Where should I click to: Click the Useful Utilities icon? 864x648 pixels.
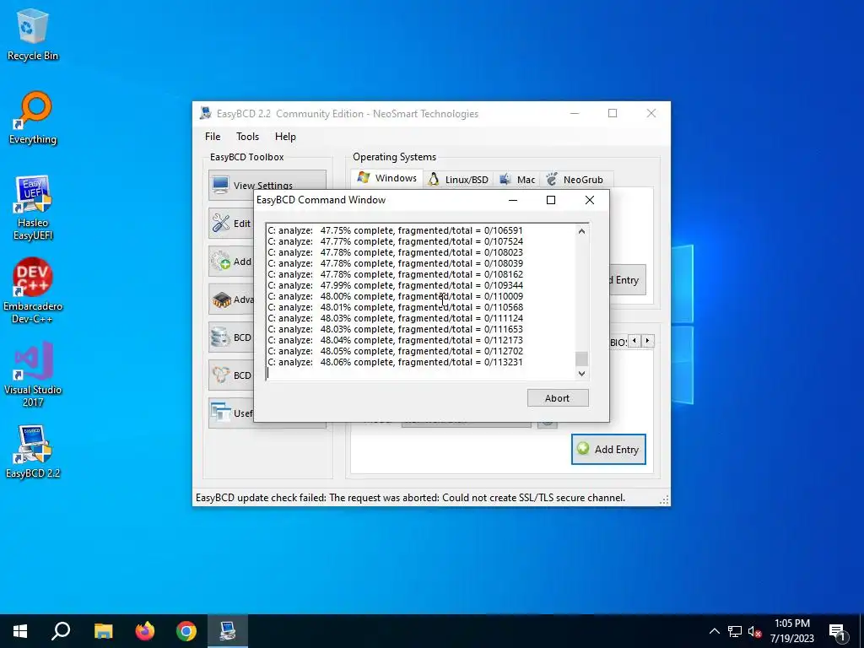(221, 413)
